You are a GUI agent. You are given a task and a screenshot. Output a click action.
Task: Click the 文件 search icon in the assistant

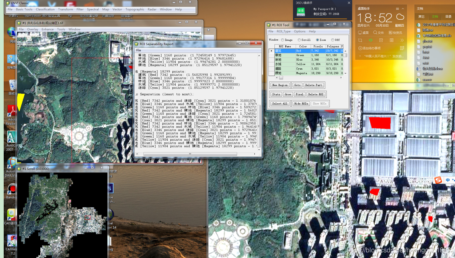click(375, 33)
